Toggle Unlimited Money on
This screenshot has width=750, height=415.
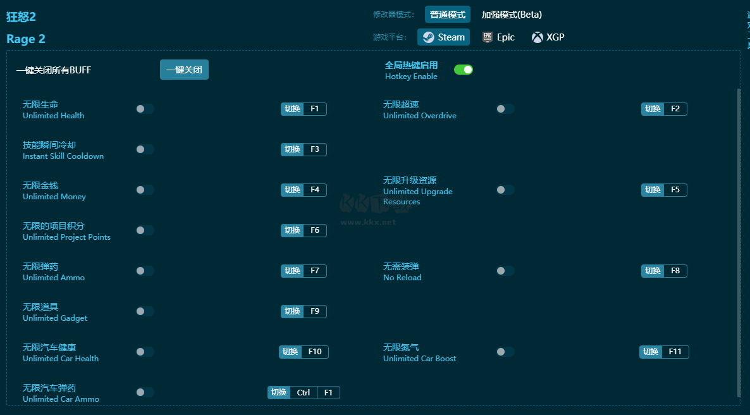pos(144,190)
